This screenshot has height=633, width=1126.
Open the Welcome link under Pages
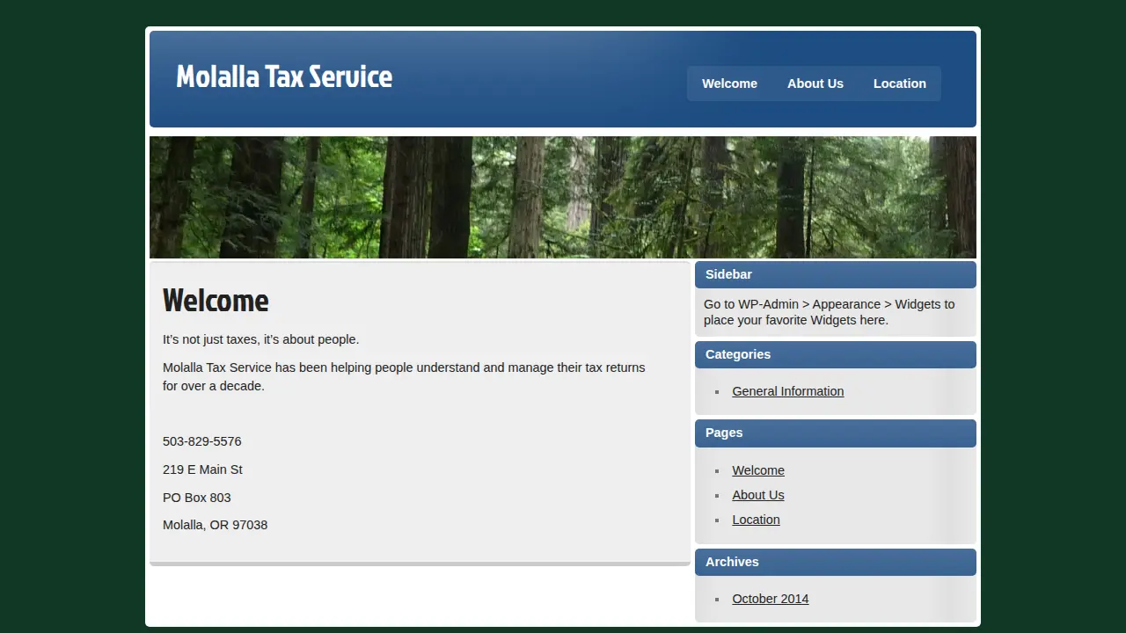pos(758,470)
